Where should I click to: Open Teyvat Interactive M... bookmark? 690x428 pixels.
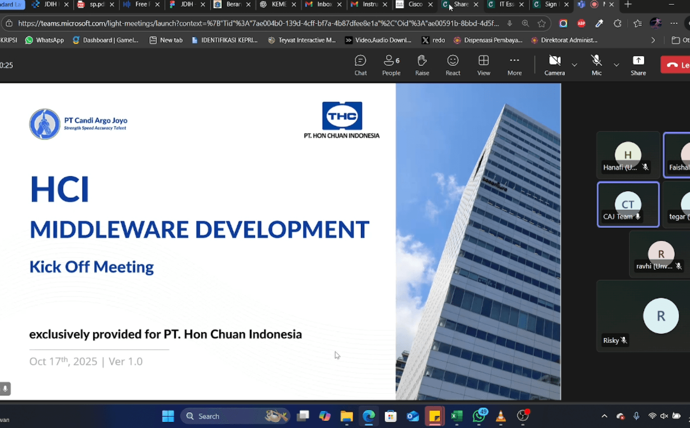click(x=302, y=40)
